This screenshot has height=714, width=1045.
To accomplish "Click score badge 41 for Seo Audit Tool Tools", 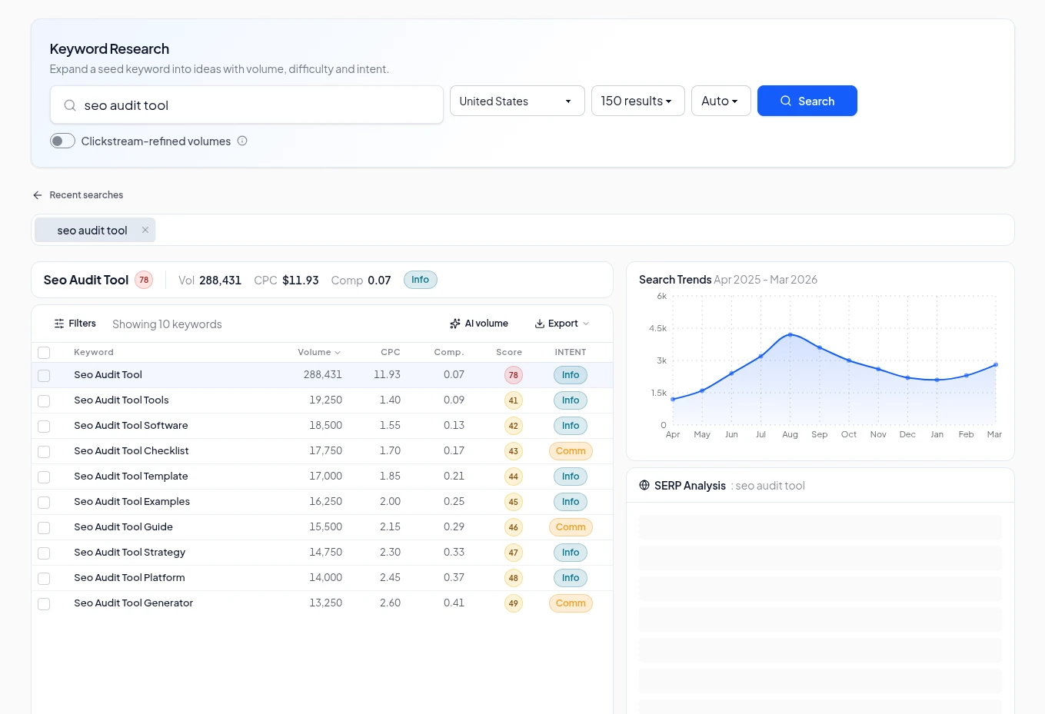I will click(x=513, y=400).
